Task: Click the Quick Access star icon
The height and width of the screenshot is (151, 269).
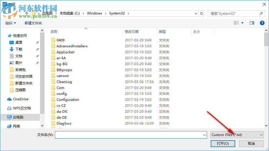Action: click(x=10, y=36)
